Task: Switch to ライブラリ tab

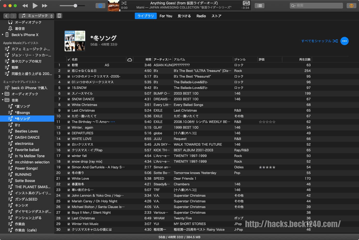Action: [146, 16]
